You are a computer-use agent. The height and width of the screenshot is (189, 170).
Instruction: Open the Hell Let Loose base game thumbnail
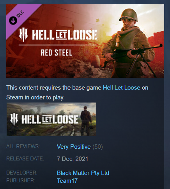click(x=51, y=119)
